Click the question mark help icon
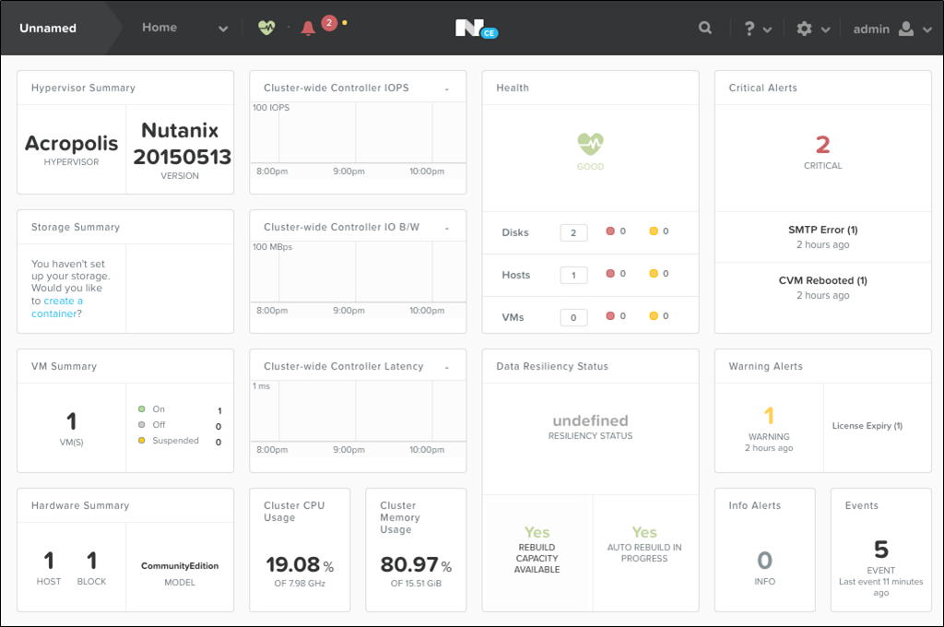 (x=749, y=29)
